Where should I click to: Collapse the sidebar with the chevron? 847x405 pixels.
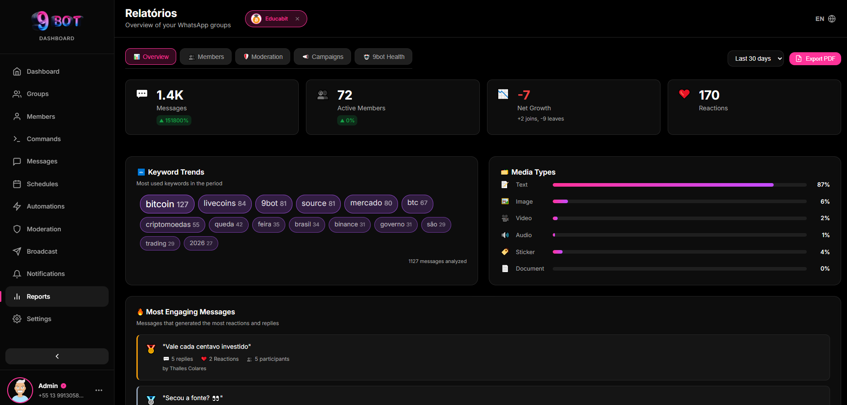pos(56,356)
